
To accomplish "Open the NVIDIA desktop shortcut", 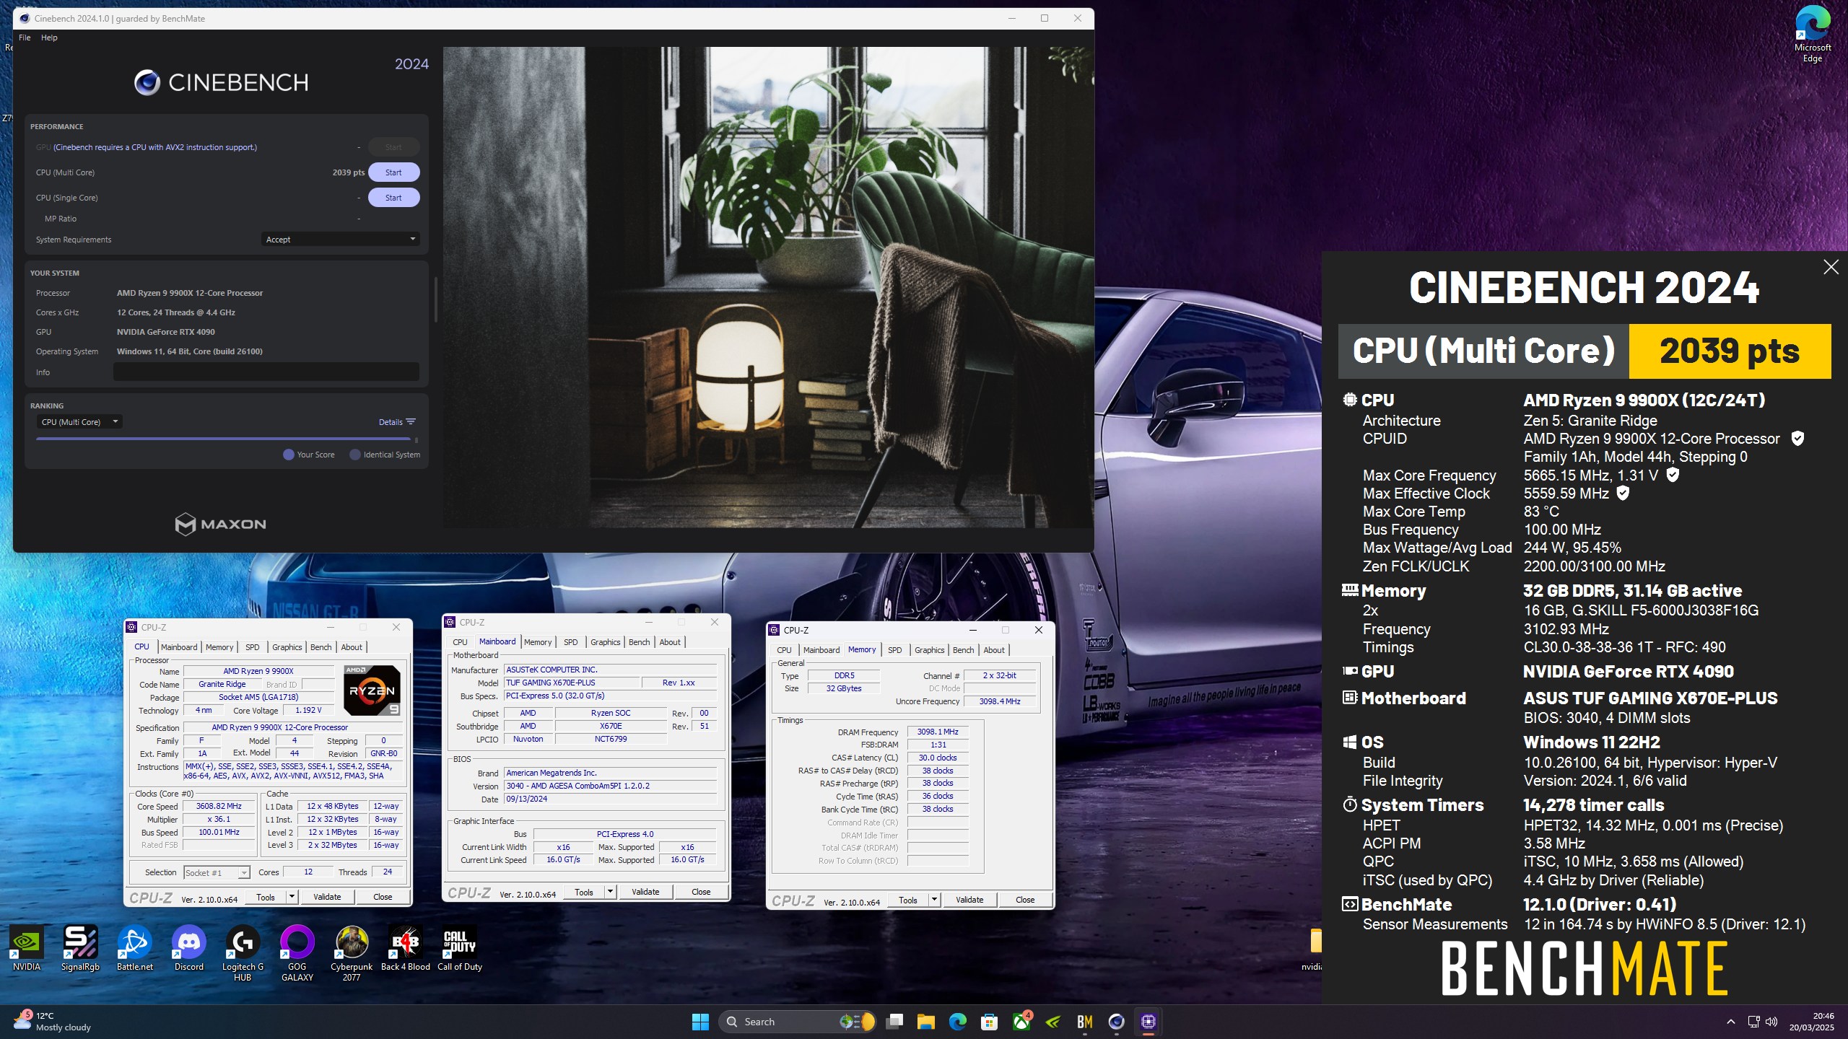I will tap(27, 948).
